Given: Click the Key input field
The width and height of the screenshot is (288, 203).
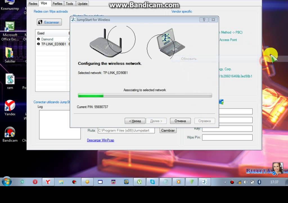Looking at the screenshot, I should click(227, 129).
